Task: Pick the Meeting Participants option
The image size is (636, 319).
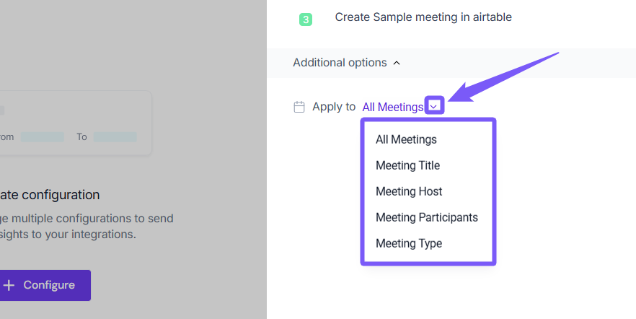Action: pyautogui.click(x=426, y=217)
